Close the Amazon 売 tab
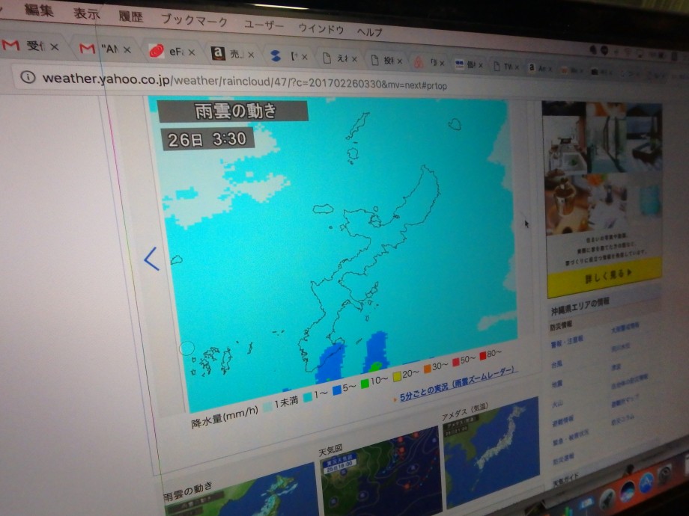Viewport: 689px width, 516px height. (x=251, y=55)
